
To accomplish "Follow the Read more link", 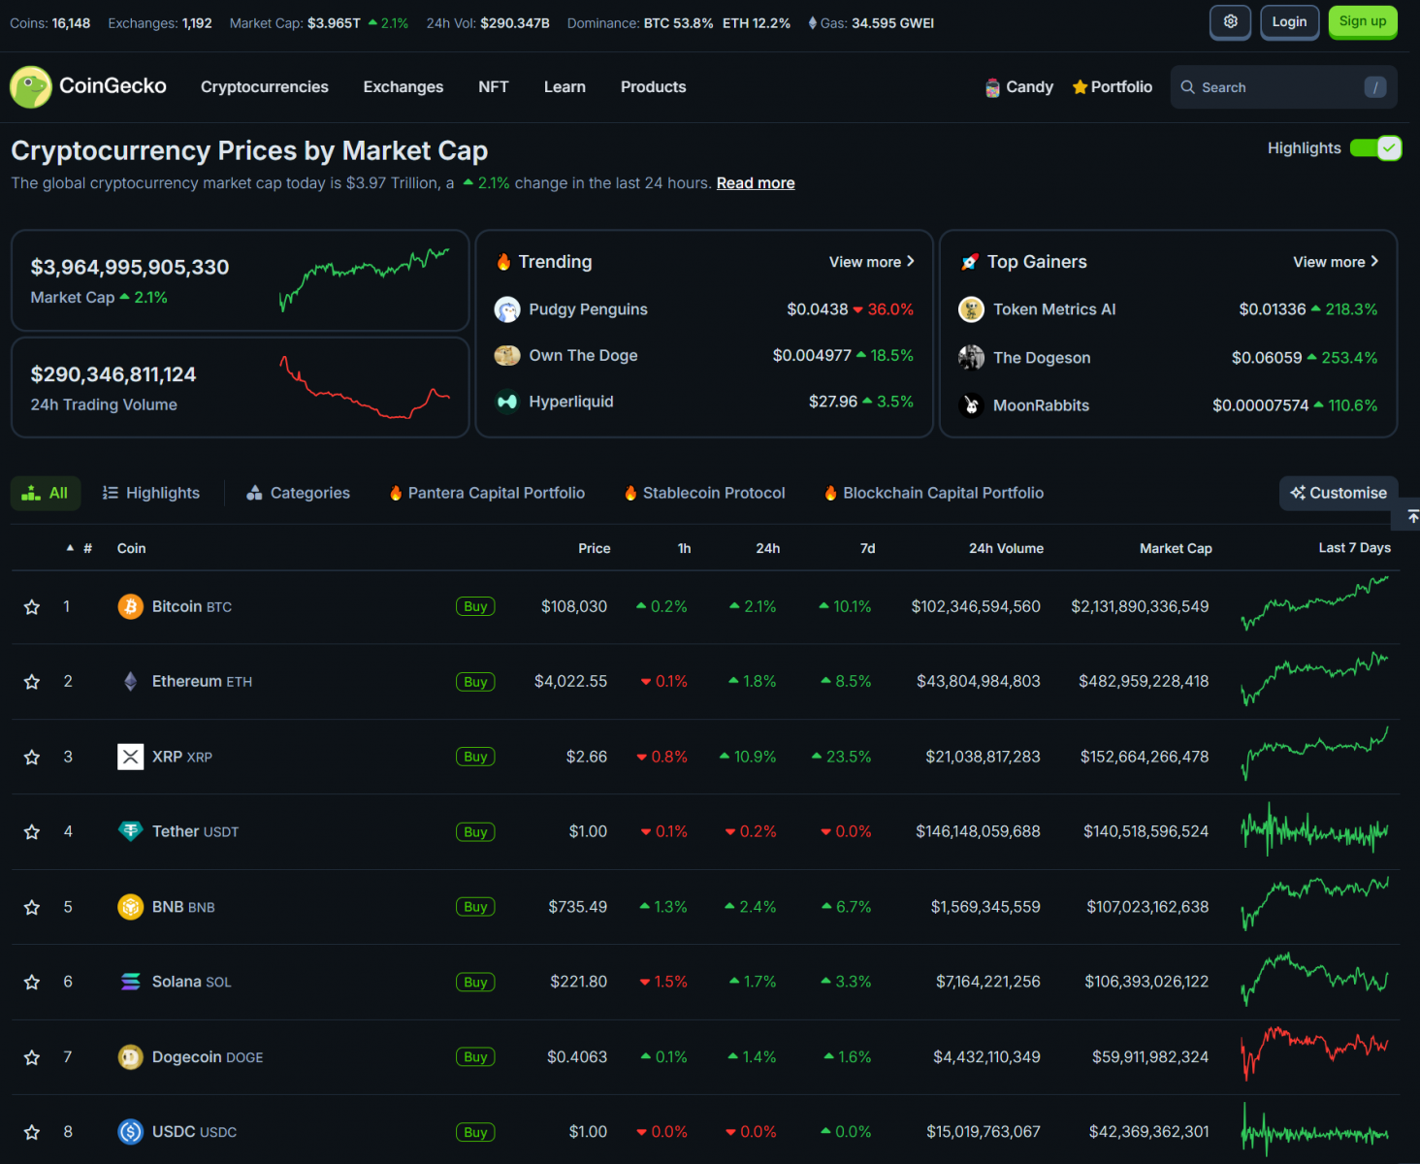I will [x=755, y=183].
